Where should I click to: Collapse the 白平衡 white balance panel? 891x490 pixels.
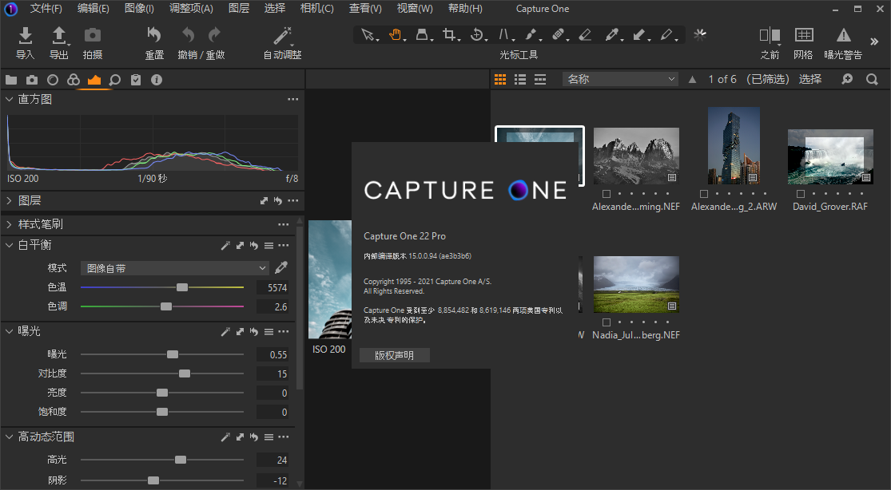tap(9, 245)
